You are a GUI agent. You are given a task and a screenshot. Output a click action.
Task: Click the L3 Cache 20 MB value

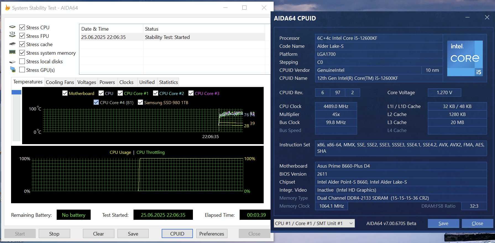coord(457,122)
